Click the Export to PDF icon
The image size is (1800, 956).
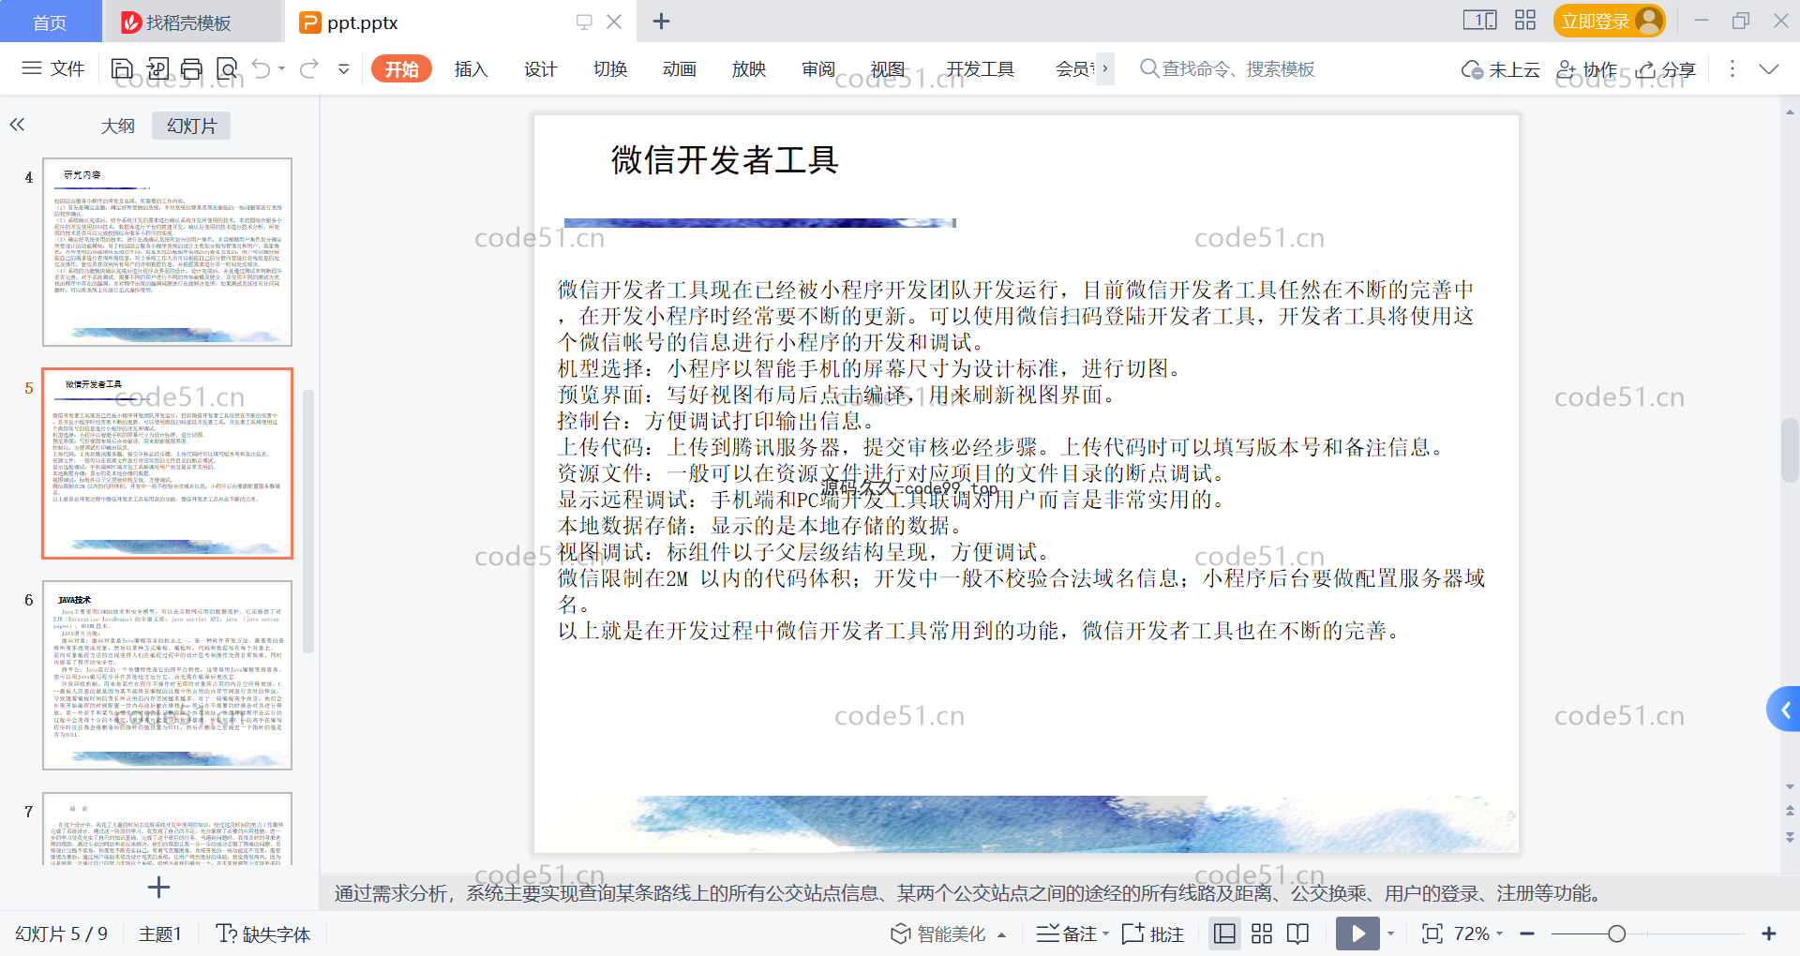[x=157, y=68]
